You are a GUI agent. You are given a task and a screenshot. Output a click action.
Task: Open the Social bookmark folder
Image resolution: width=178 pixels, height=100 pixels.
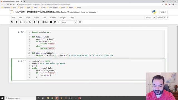click(x=27, y=7)
